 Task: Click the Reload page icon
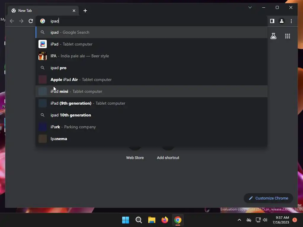[x=31, y=21]
